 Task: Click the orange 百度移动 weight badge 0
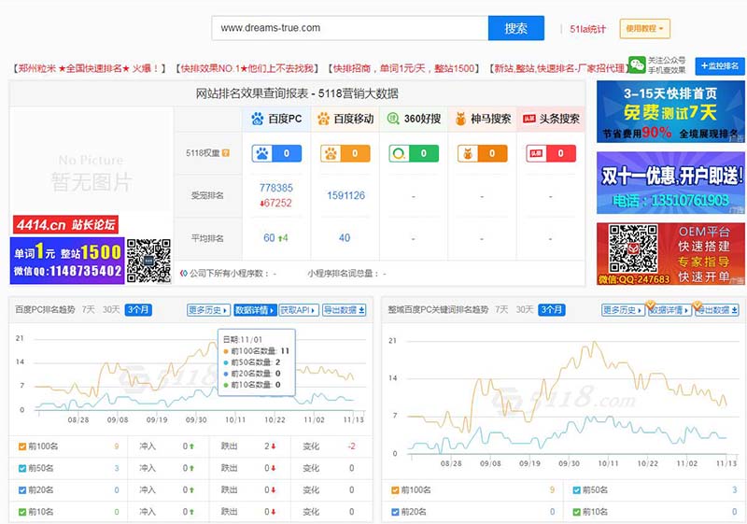tap(345, 153)
